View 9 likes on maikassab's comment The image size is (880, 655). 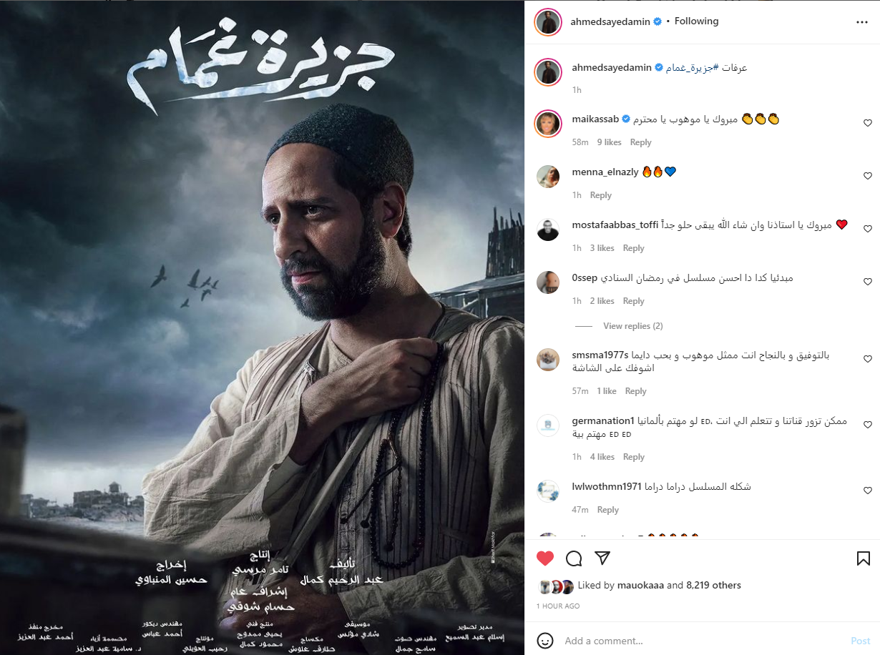pyautogui.click(x=610, y=142)
